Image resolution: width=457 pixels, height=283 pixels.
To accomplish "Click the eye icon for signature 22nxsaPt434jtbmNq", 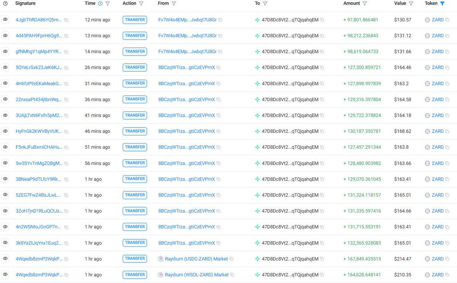I will click(x=5, y=99).
